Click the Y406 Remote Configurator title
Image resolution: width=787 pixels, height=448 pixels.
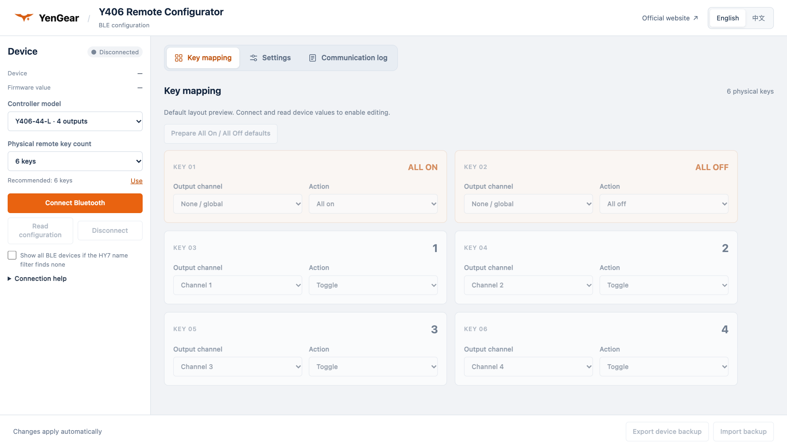point(161,12)
